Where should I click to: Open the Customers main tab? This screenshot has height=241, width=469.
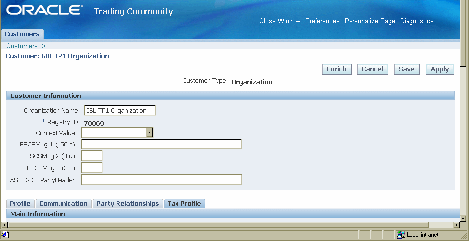tap(22, 34)
